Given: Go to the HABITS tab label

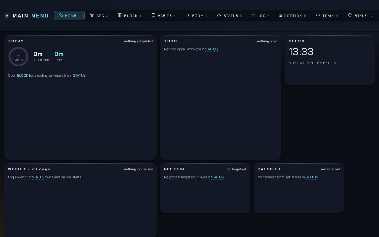Looking at the screenshot, I should click(x=165, y=16).
